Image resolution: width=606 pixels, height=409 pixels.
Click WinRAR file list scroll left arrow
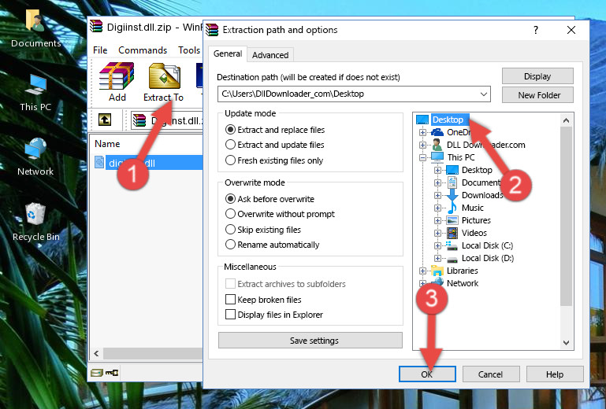[96, 353]
